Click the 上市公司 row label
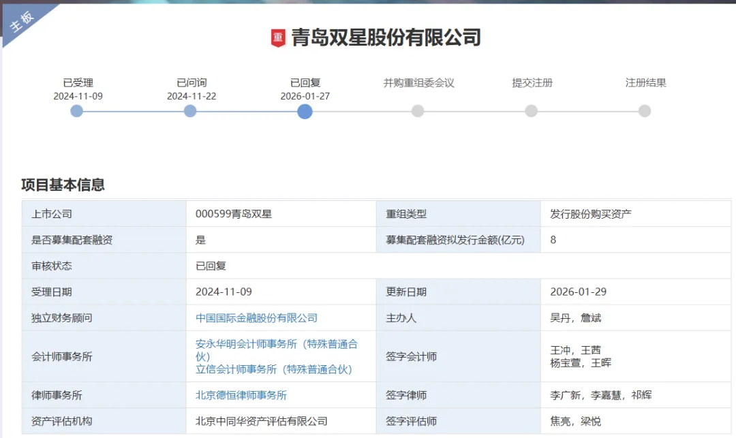 click(52, 214)
